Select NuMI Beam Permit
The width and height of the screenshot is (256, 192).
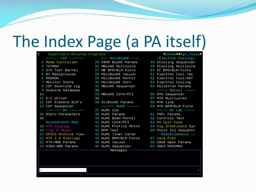coord(118,118)
